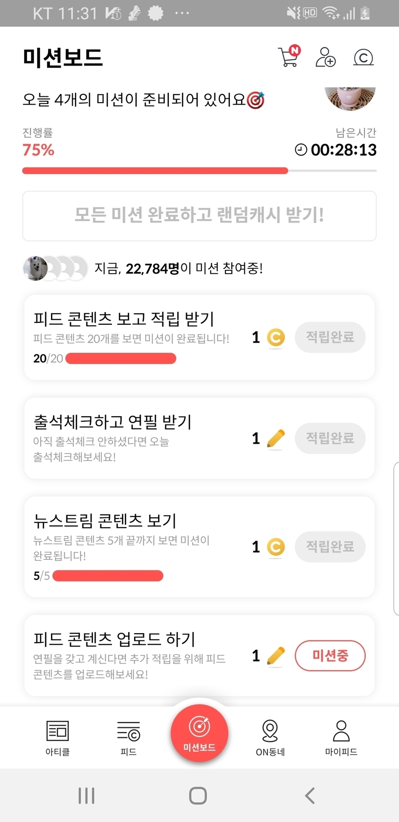Tap 적립완료 button for 뉴스트림 콘텐츠 보기
The width and height of the screenshot is (399, 822).
click(x=330, y=546)
